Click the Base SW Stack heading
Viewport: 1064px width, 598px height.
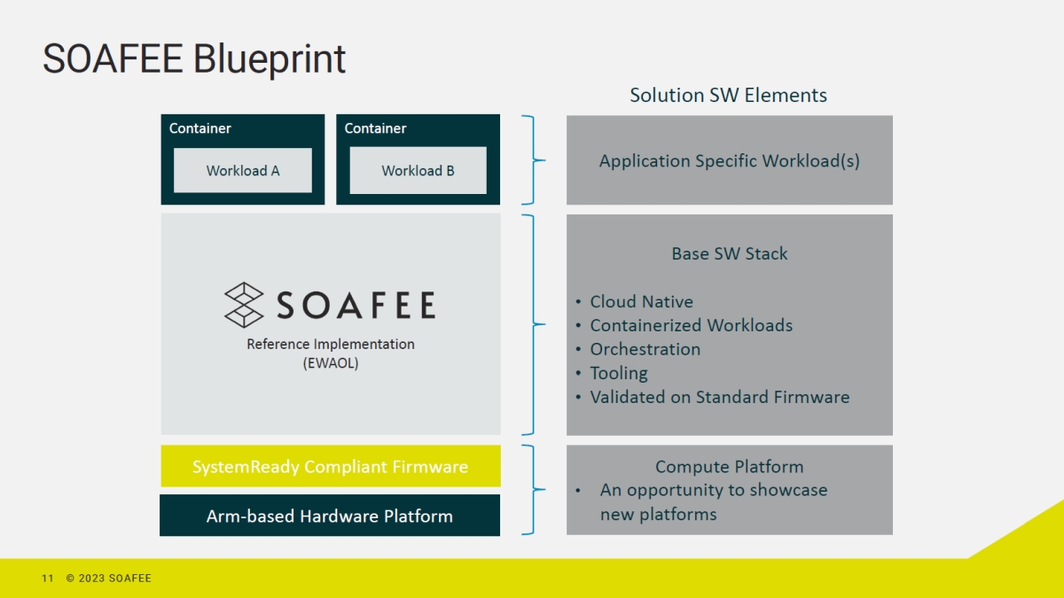point(729,253)
